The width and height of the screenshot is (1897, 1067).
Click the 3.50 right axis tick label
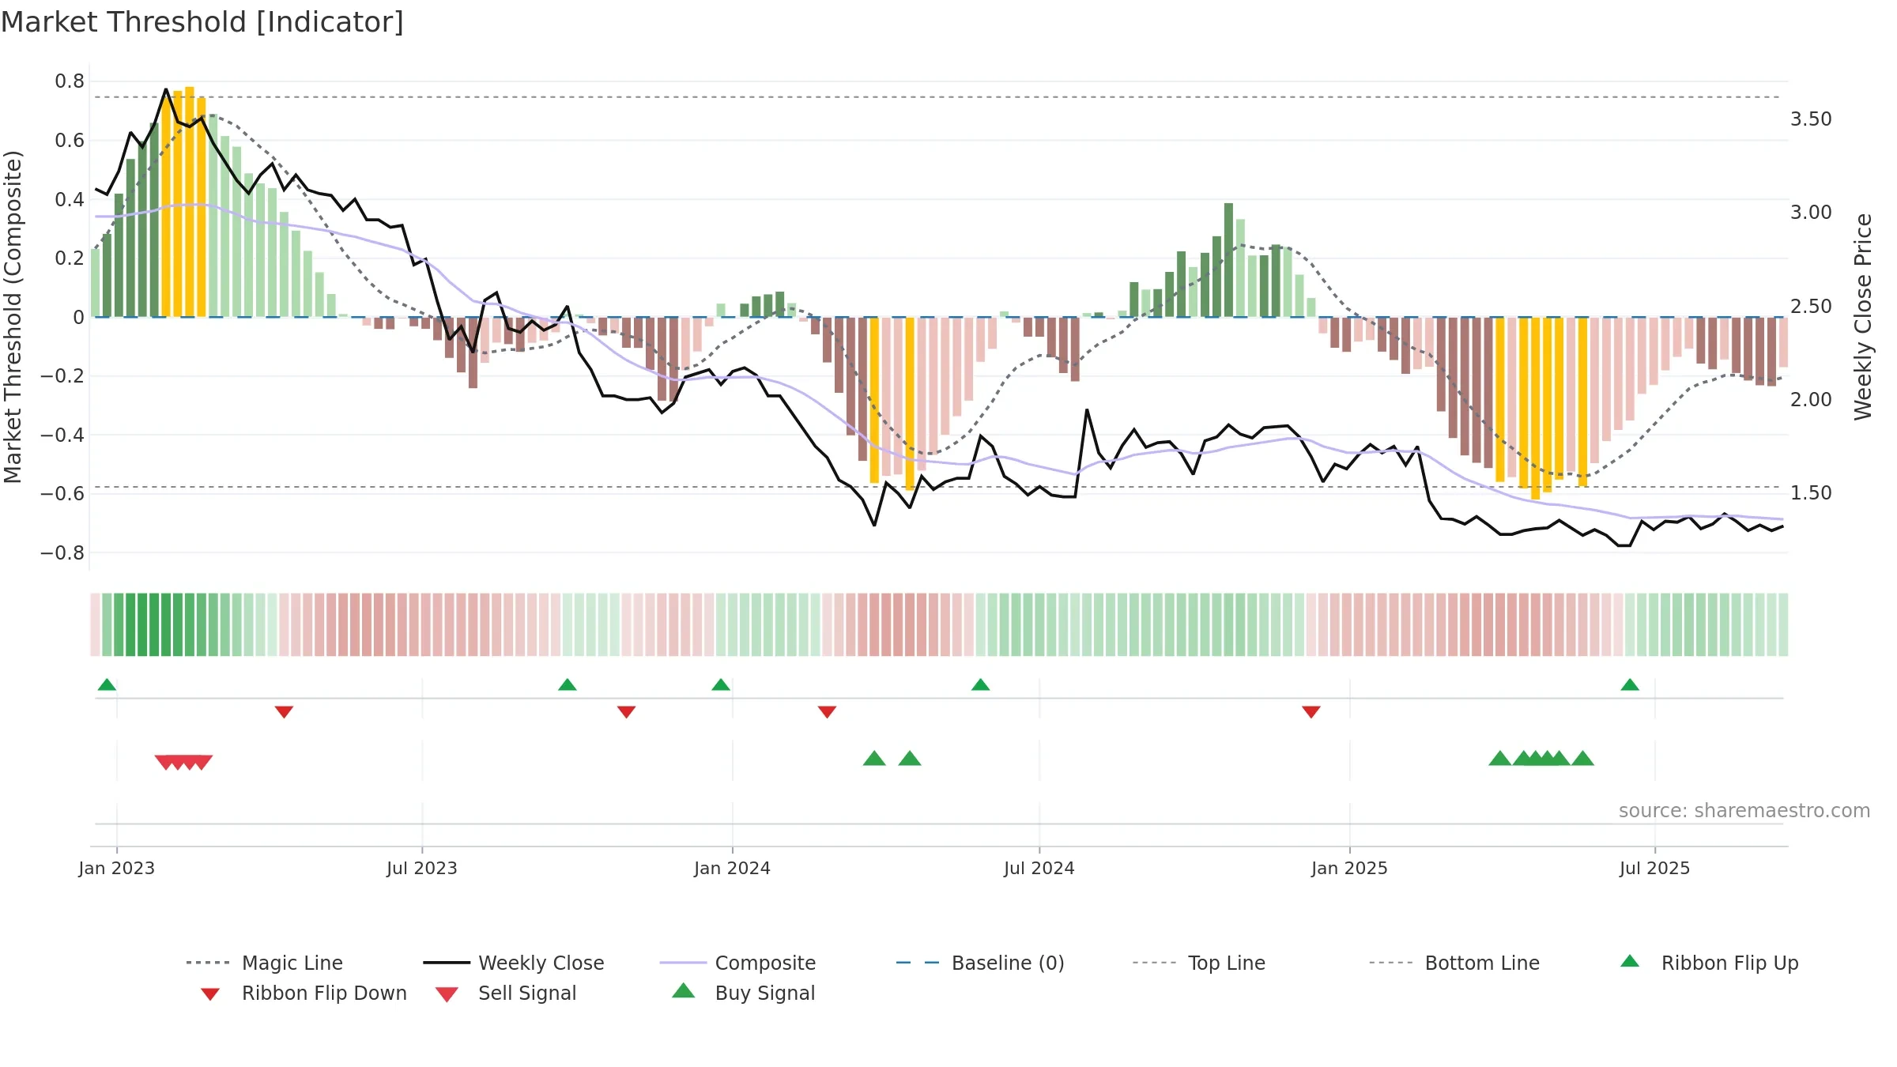[x=1811, y=119]
